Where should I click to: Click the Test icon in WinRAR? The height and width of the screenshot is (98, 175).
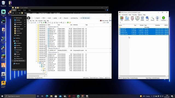[x=132, y=19]
